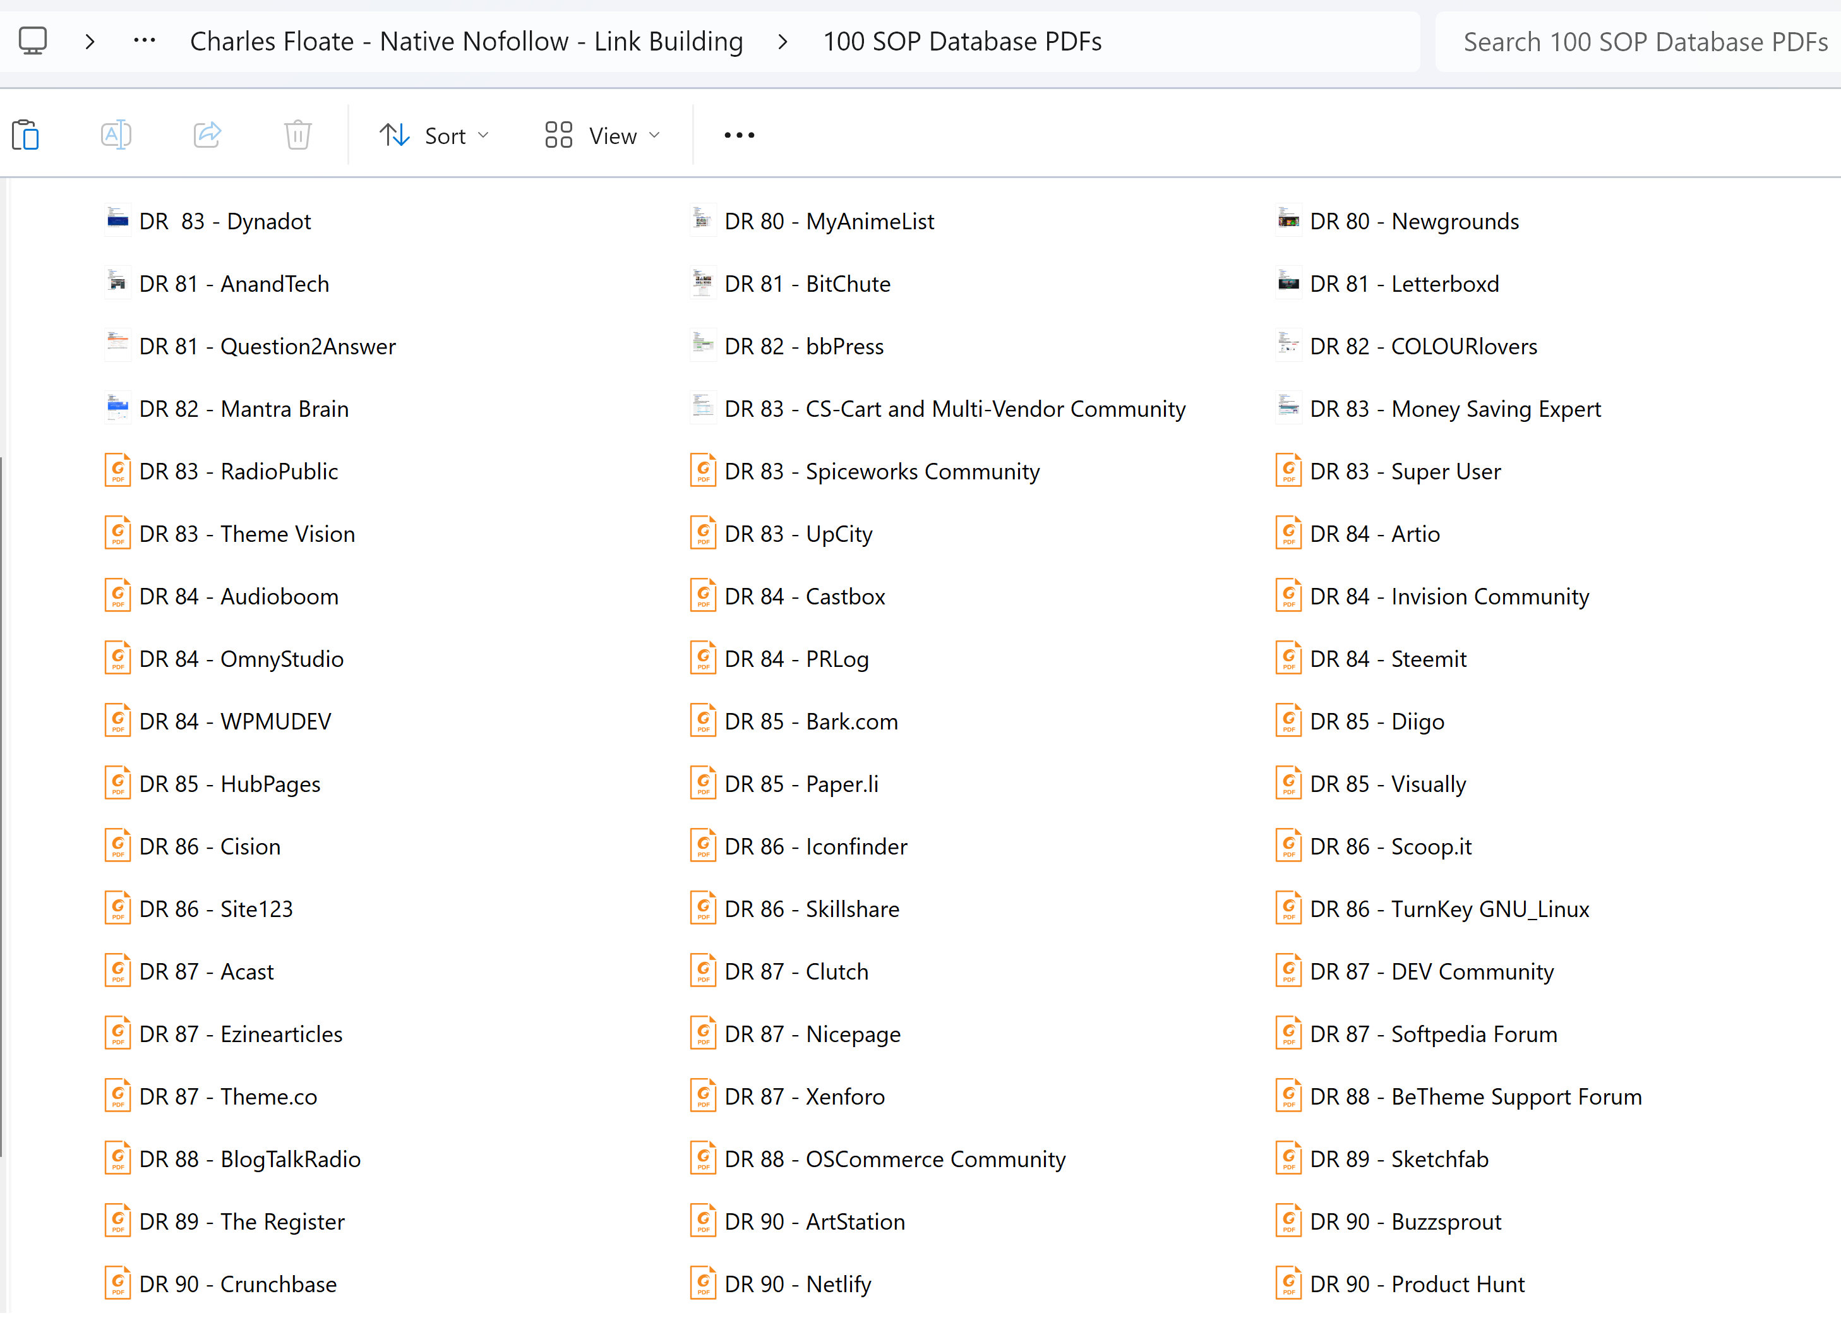This screenshot has width=1841, height=1325.
Task: Select file DR 87 - DEV Community
Action: tap(1415, 971)
